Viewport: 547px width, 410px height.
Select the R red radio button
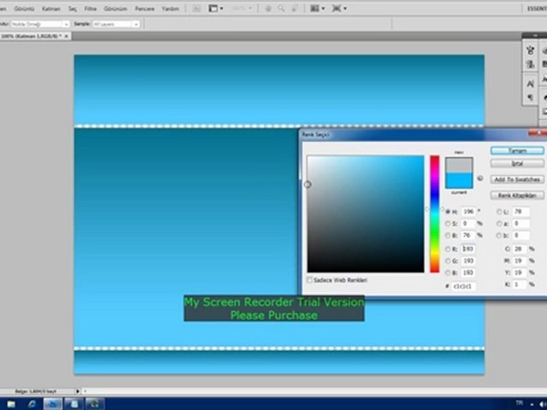tap(448, 249)
